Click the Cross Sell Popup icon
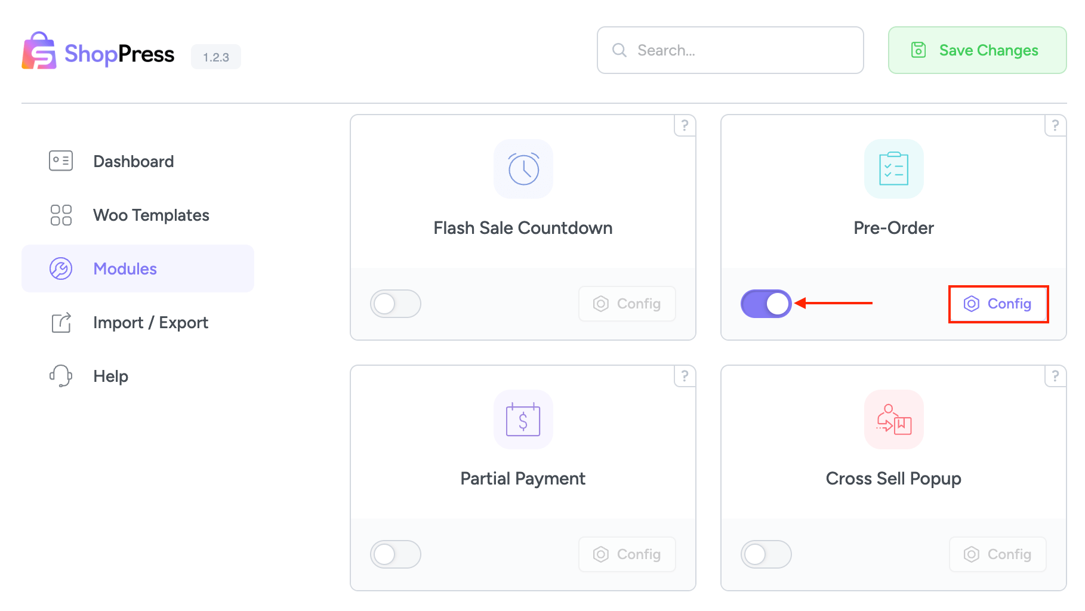Screen dimensions: 1085x611 pyautogui.click(x=893, y=419)
